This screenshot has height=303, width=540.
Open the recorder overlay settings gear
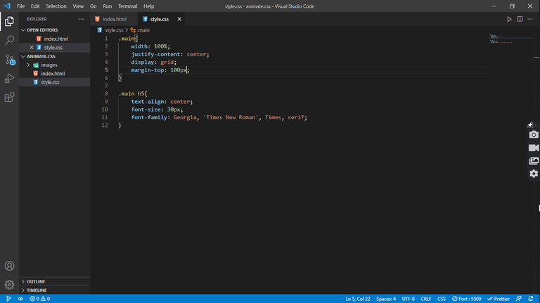tap(534, 173)
